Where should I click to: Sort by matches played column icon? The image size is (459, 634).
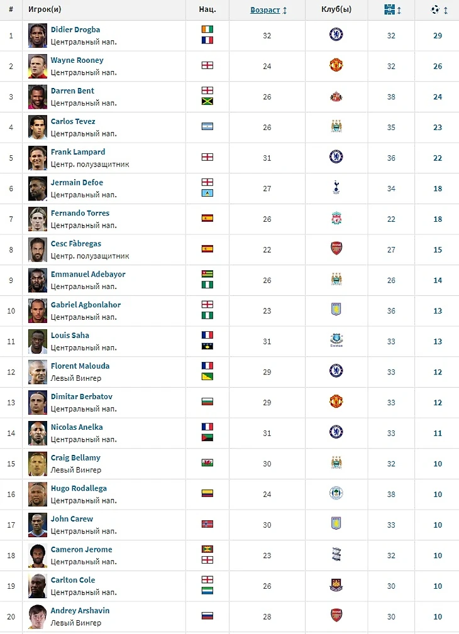[389, 9]
